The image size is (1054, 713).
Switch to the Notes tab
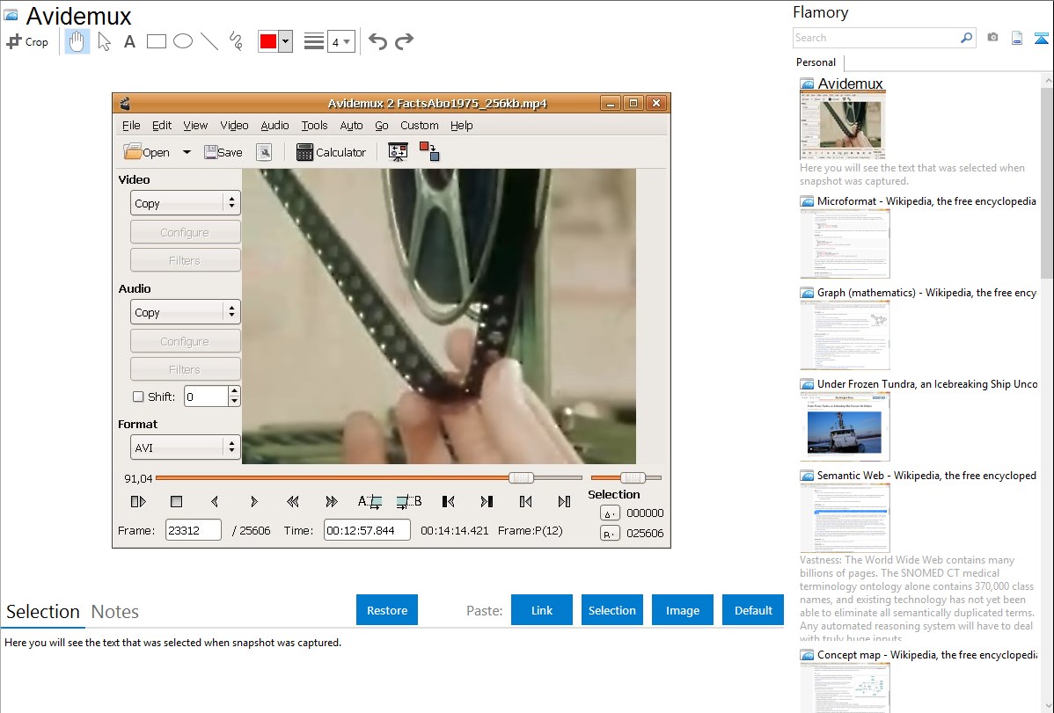coord(115,612)
